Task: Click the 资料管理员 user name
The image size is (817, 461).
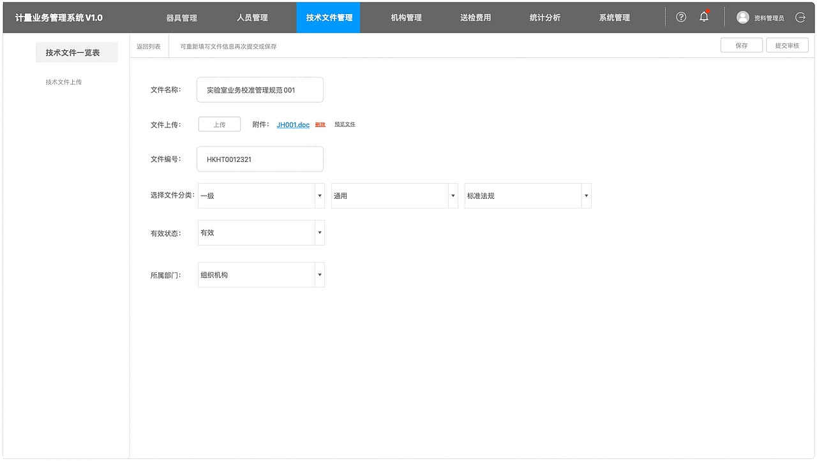Action: [769, 18]
